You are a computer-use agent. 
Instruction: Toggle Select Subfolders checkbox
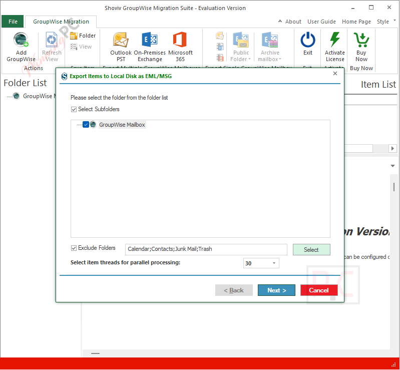[74, 110]
